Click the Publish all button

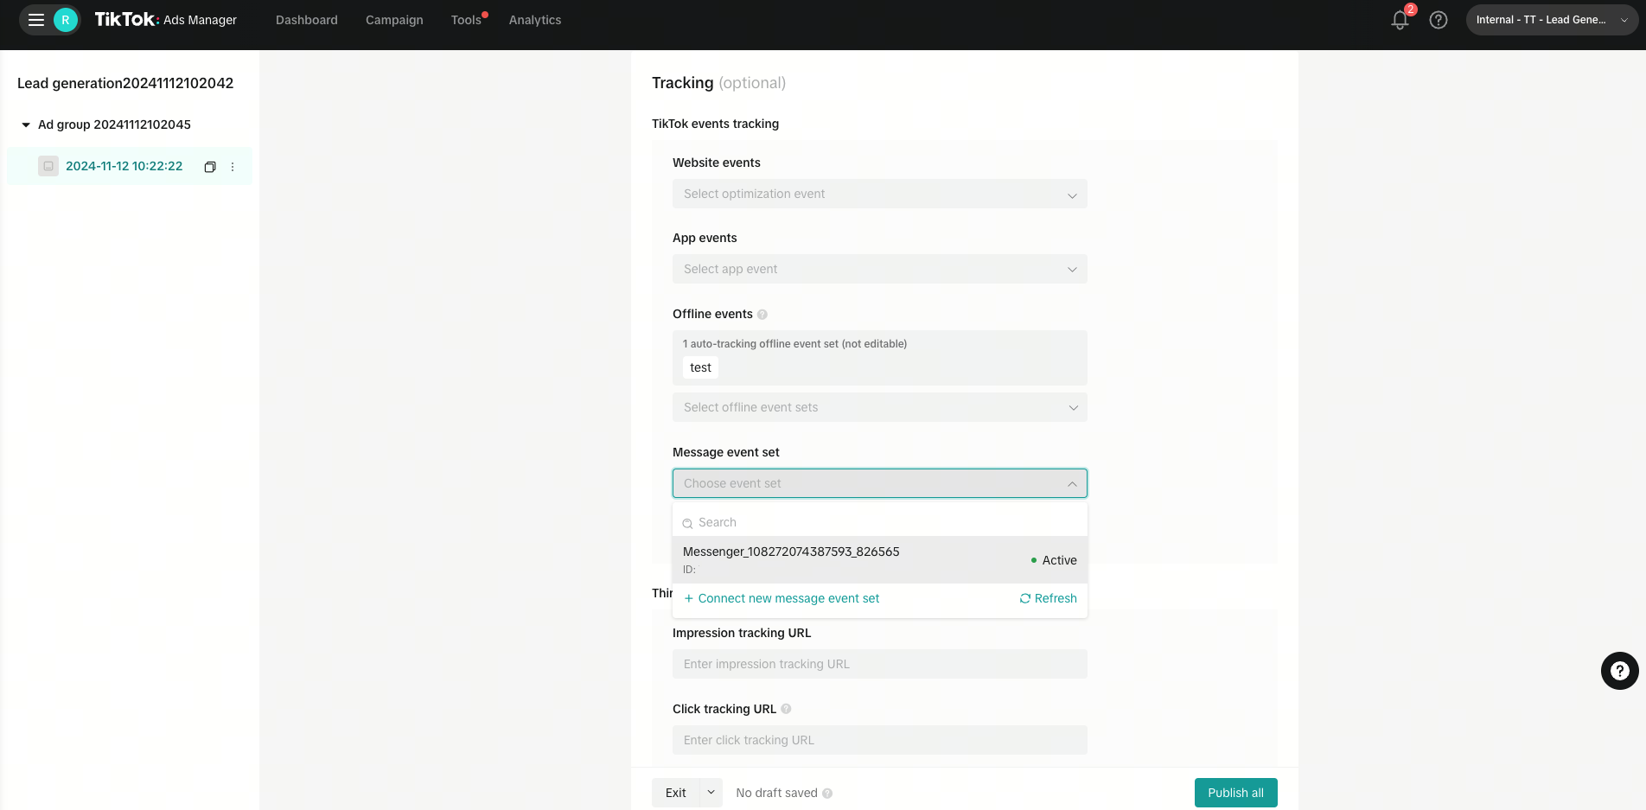click(1235, 793)
